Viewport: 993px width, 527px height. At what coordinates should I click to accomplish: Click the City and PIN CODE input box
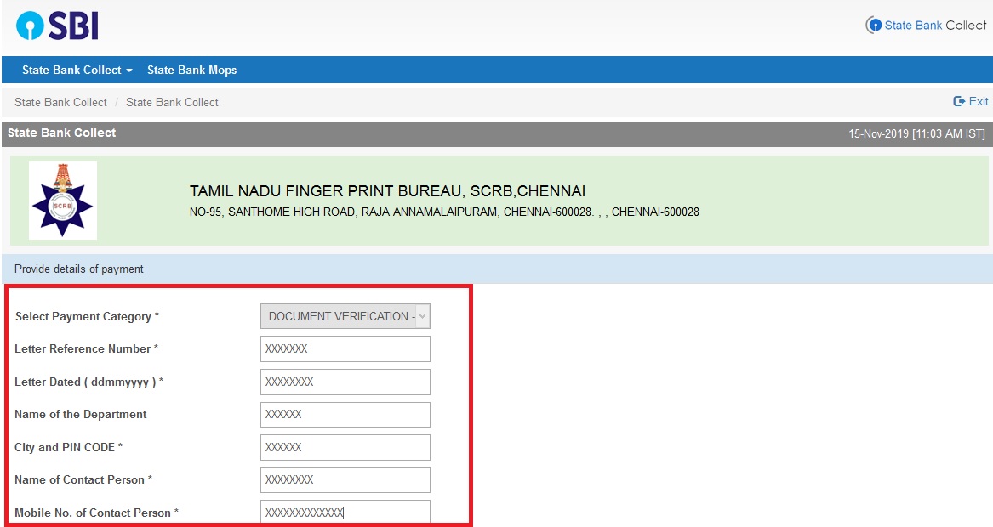(345, 447)
